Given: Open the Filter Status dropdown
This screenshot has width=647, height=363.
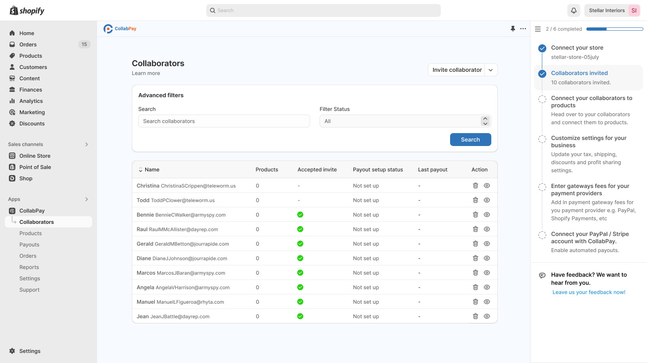Looking at the screenshot, I should pyautogui.click(x=405, y=121).
